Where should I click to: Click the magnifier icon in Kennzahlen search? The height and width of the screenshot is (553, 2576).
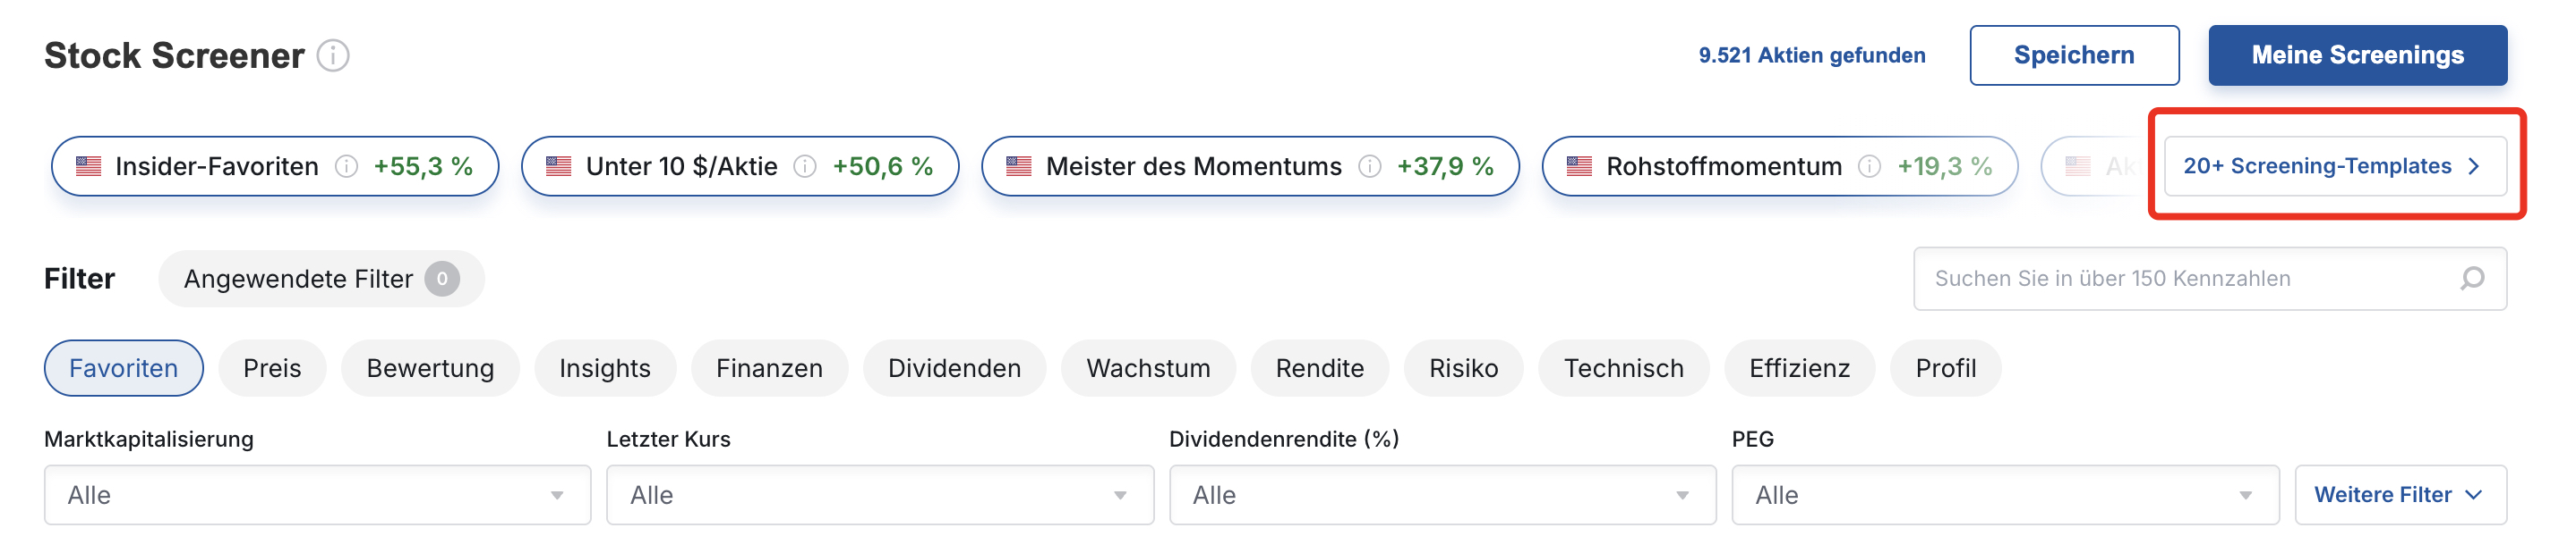(2471, 279)
